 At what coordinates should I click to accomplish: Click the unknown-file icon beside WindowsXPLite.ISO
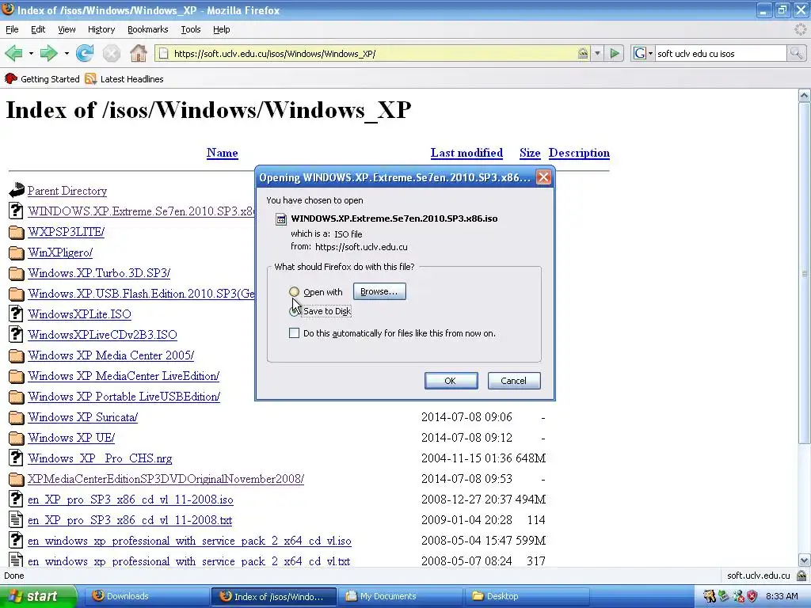[16, 313]
